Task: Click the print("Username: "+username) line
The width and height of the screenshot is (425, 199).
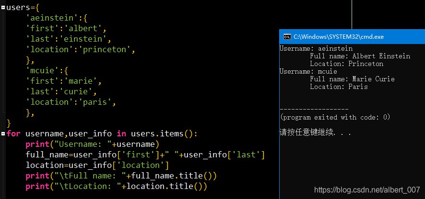Action: [93, 144]
